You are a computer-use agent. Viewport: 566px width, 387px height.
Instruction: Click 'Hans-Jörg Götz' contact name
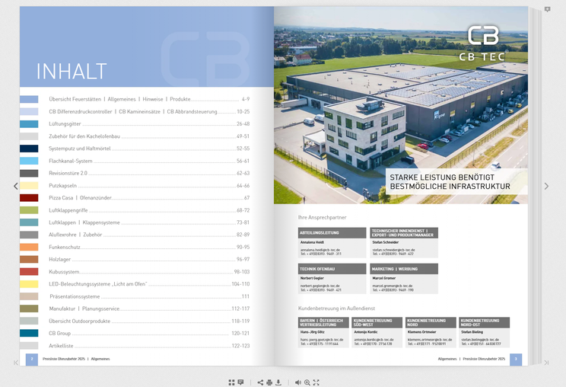312,331
